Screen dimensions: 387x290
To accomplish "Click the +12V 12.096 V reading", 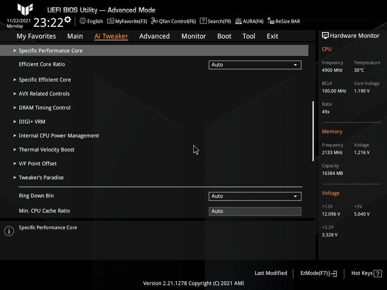I will [331, 214].
